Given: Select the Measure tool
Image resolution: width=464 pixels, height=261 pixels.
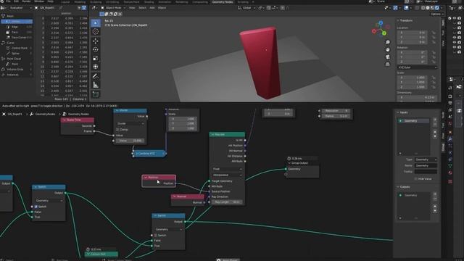Looking at the screenshot, I should 95,85.
